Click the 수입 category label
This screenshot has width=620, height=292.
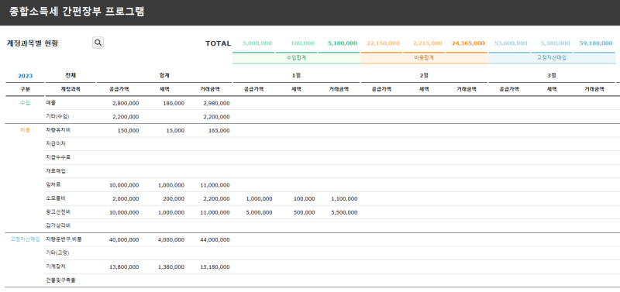(25, 102)
